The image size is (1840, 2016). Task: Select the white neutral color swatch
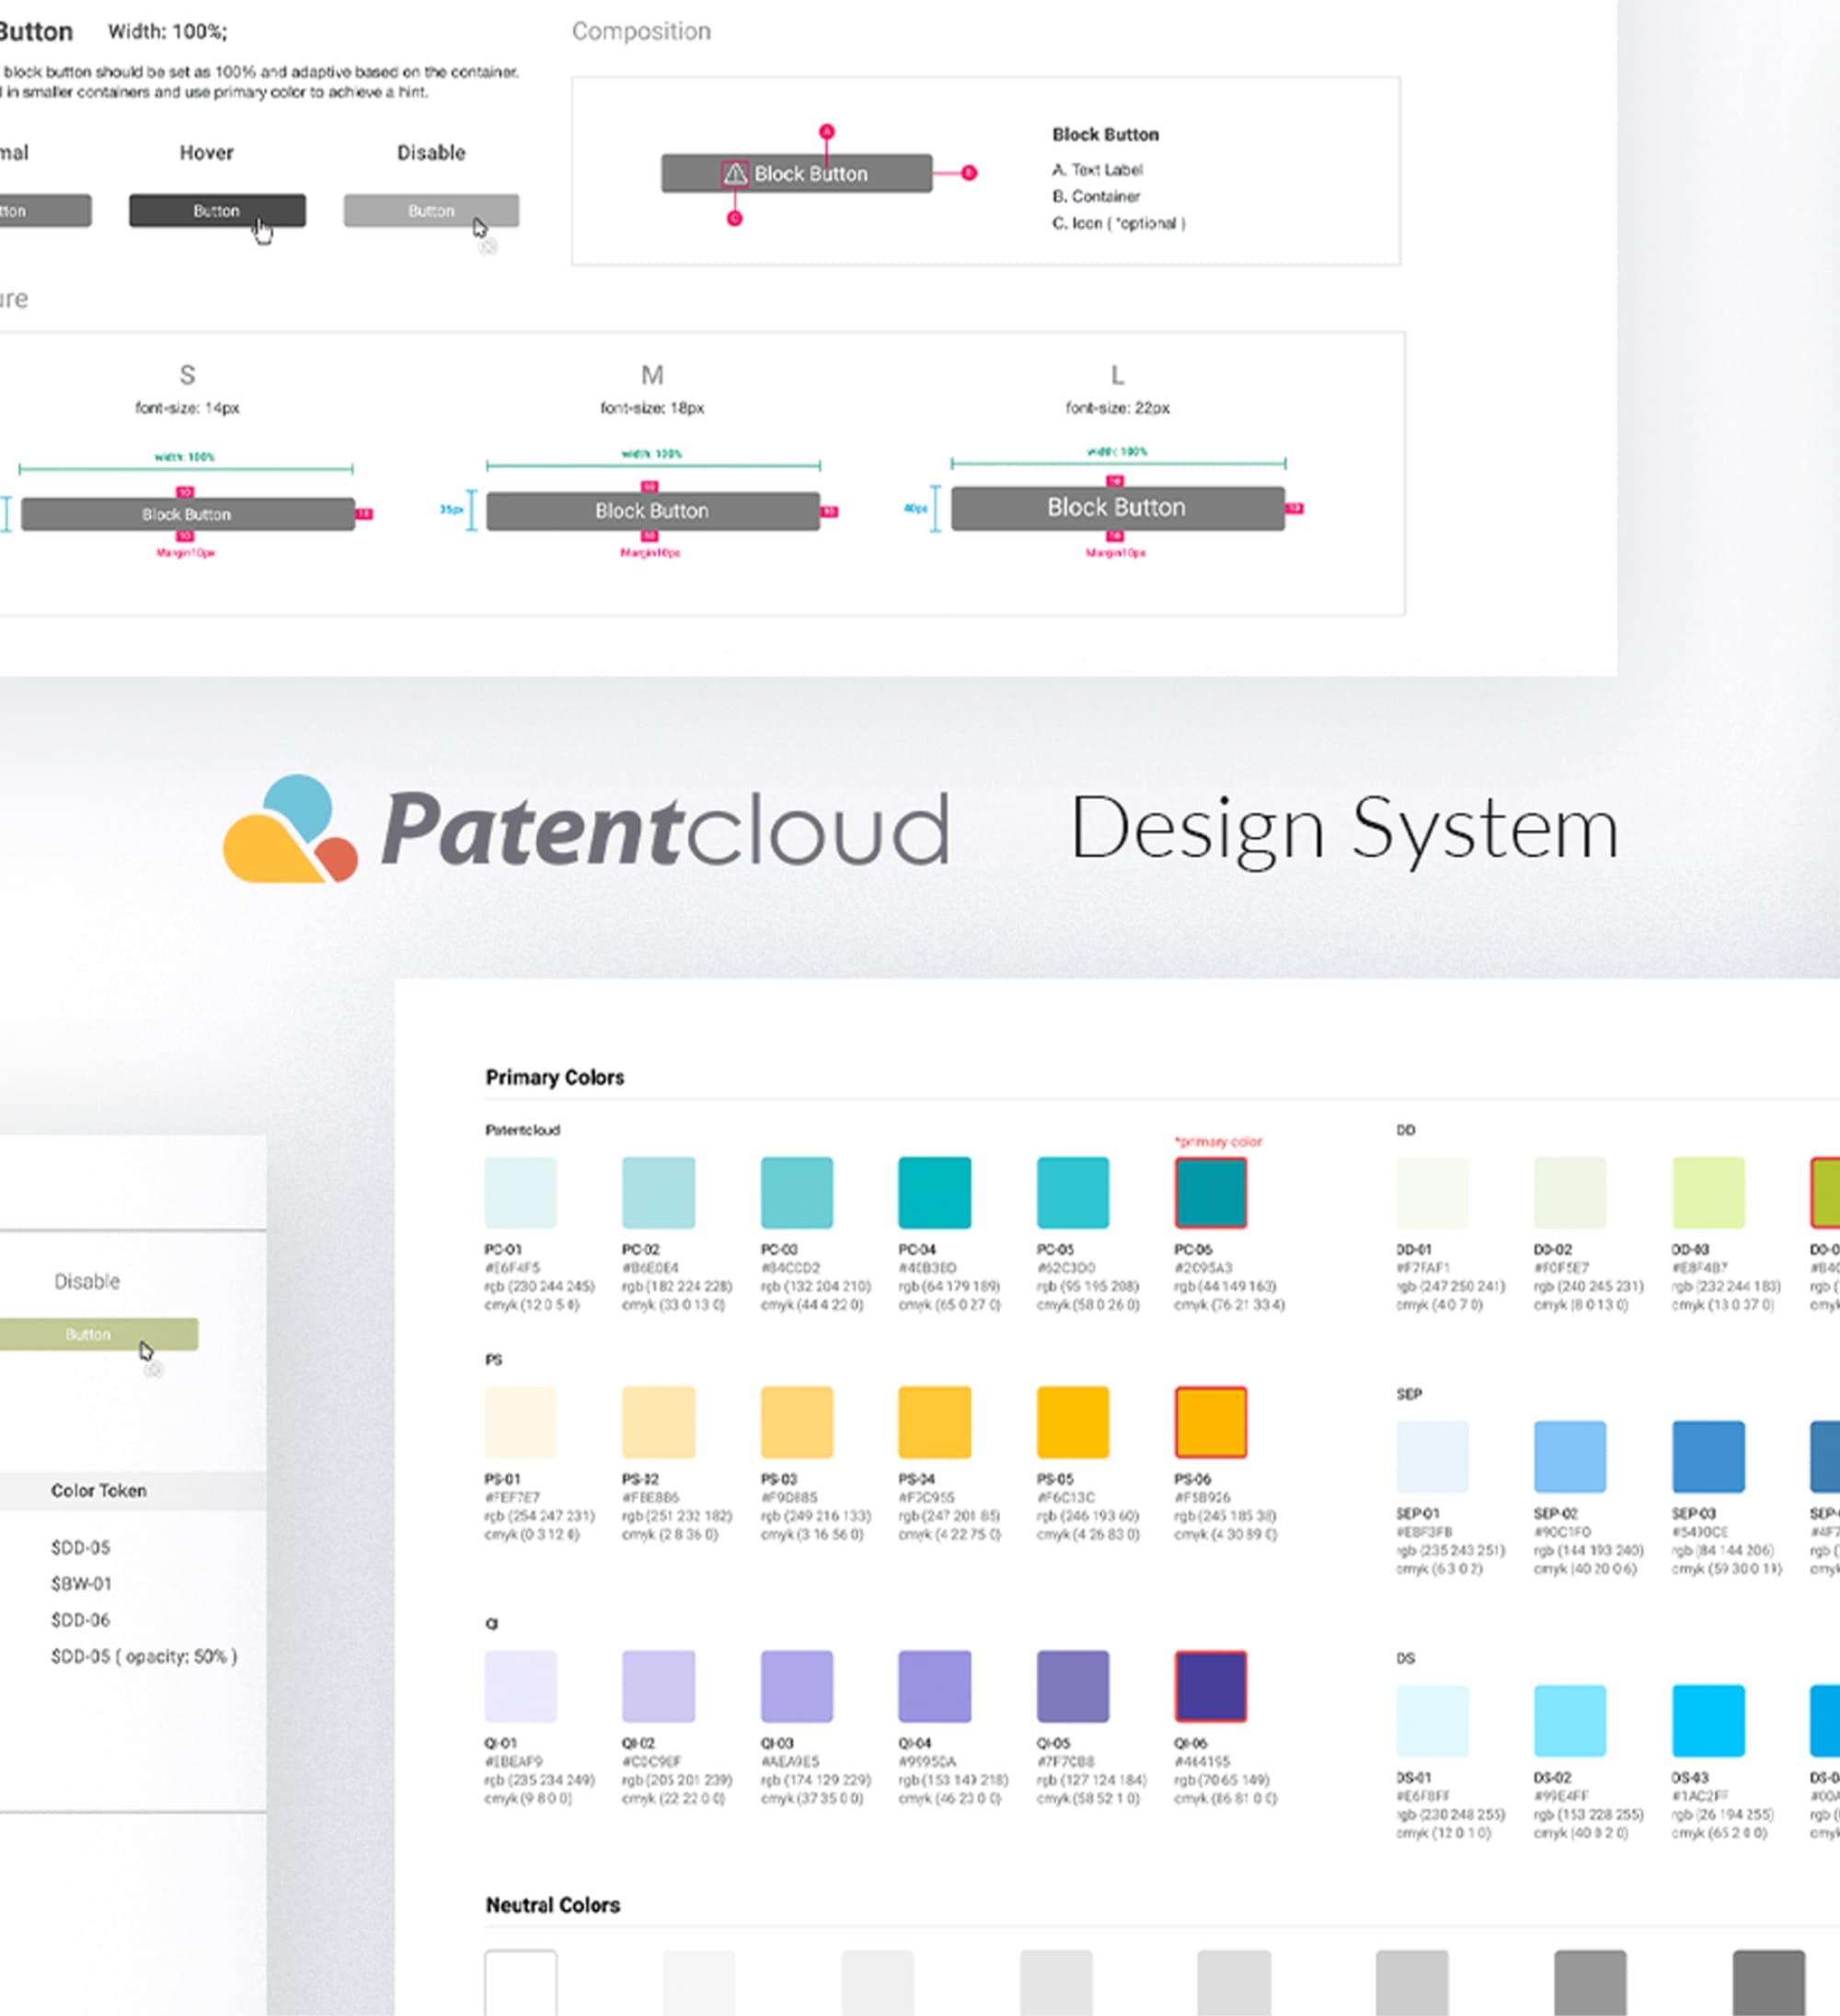point(521,1982)
